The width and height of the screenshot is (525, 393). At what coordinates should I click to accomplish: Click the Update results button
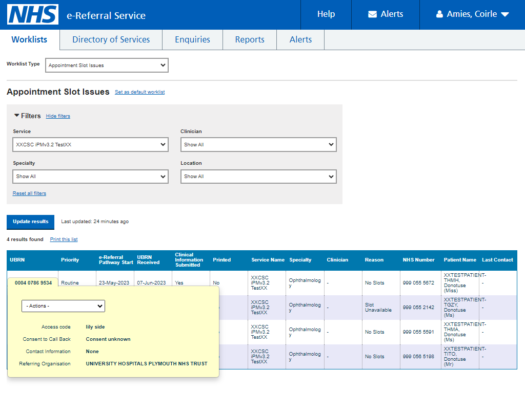(30, 222)
